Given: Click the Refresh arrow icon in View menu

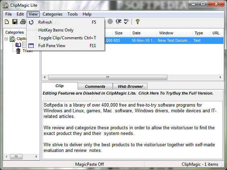Looking at the screenshot, I should (x=31, y=22).
